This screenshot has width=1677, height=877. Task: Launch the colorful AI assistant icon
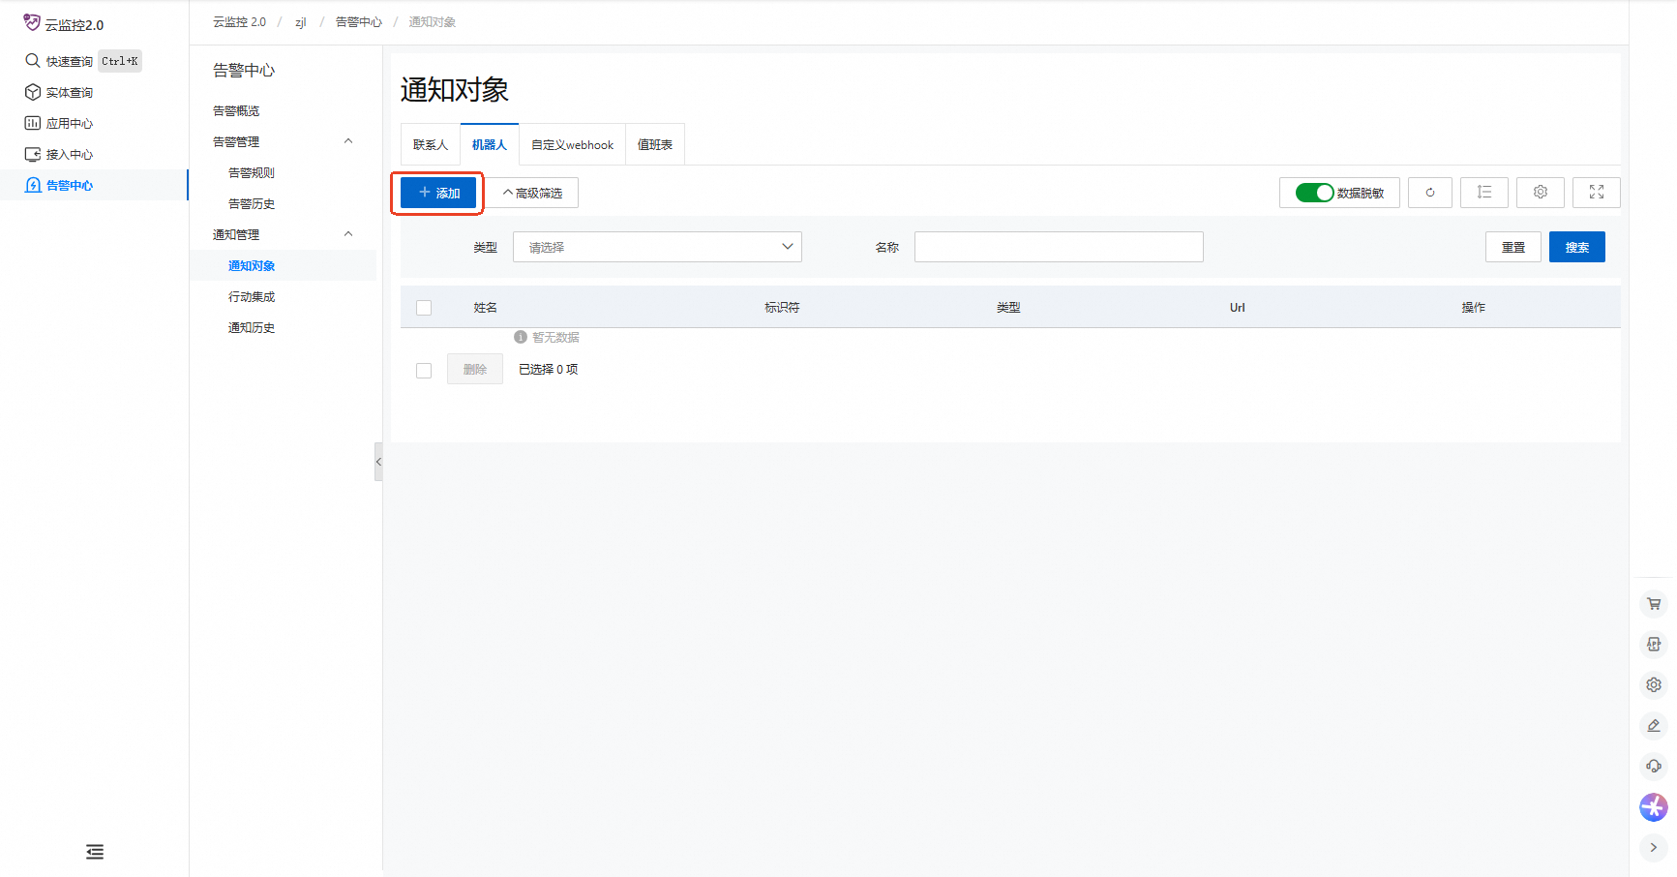click(x=1654, y=807)
